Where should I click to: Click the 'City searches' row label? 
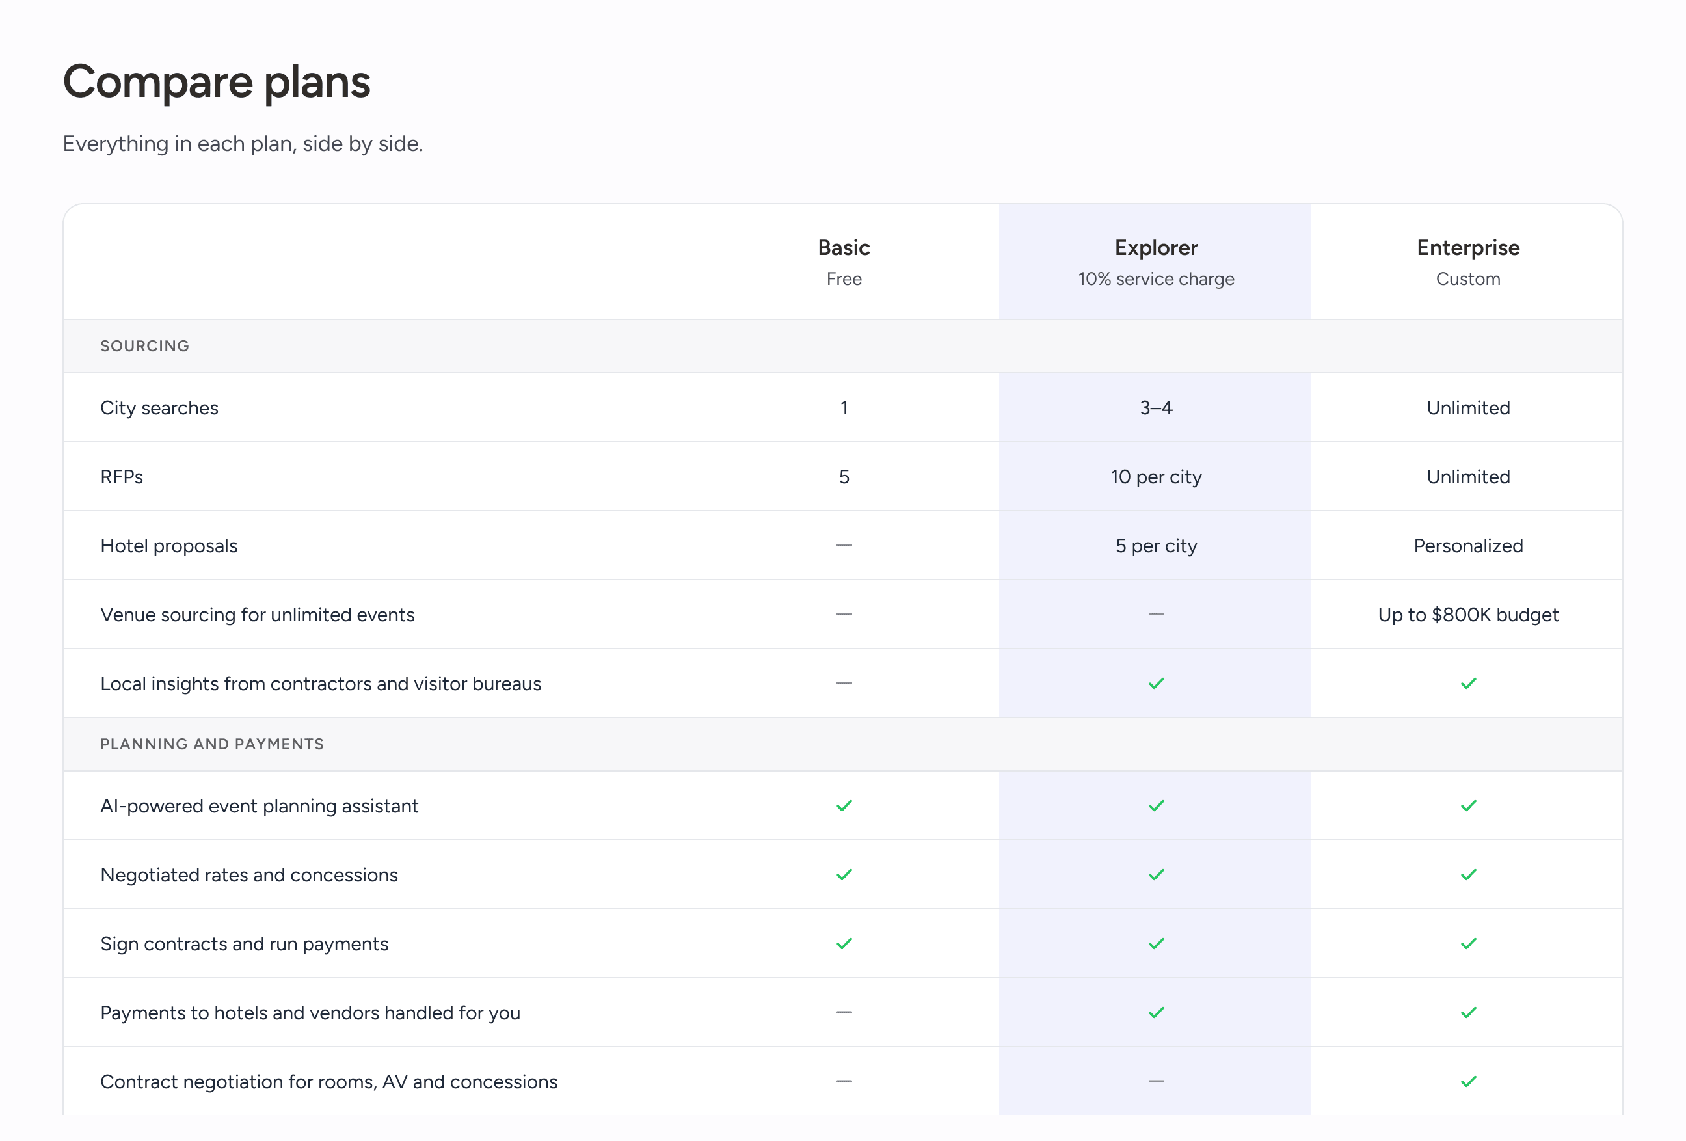(159, 409)
